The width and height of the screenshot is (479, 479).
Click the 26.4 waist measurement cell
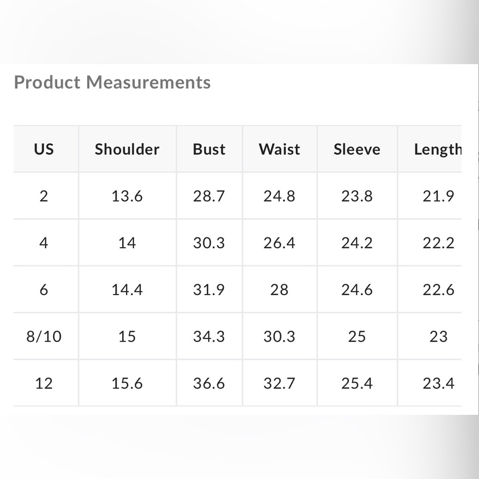click(279, 243)
